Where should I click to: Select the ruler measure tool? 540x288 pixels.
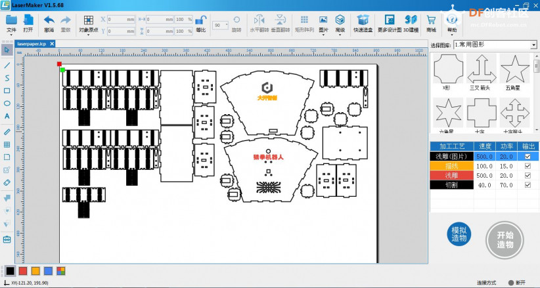(x=7, y=132)
